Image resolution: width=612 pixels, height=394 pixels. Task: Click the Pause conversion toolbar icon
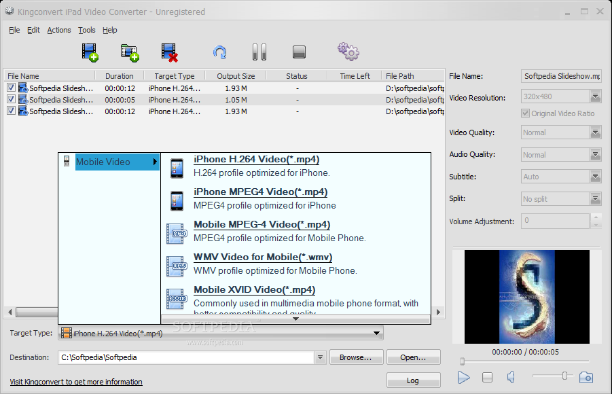(x=259, y=52)
